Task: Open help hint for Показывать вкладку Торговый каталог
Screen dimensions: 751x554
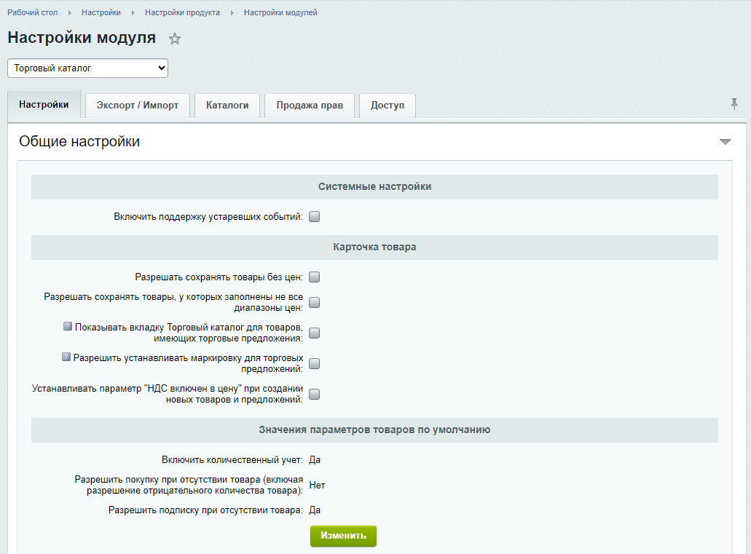Action: coord(68,327)
